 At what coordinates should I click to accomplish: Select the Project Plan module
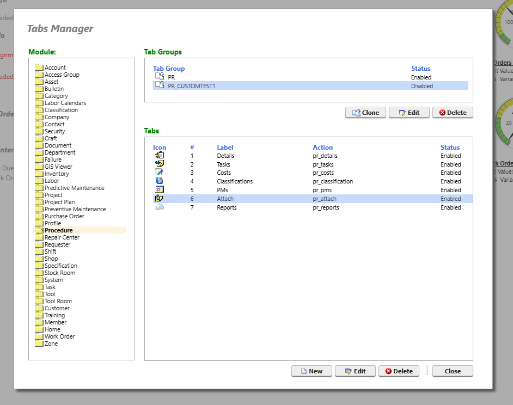(x=59, y=202)
